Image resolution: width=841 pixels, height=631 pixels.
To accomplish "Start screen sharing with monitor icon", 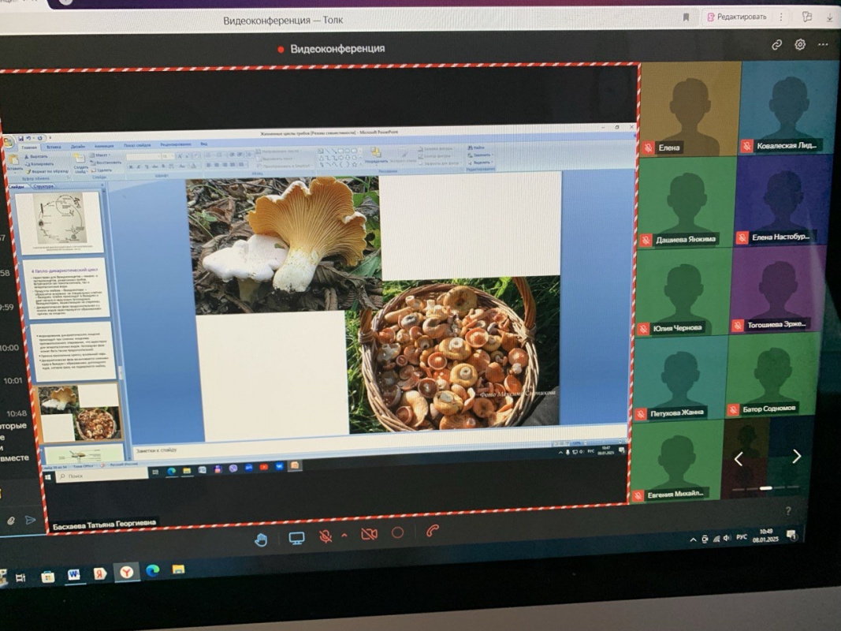I will (296, 538).
